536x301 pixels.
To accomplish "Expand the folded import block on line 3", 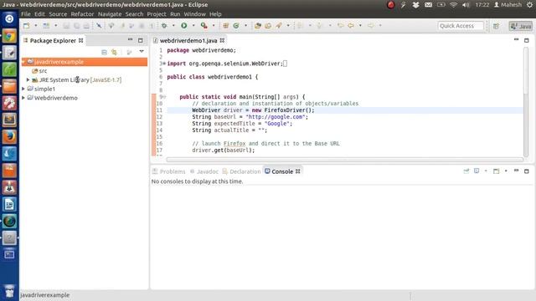I will pos(164,64).
